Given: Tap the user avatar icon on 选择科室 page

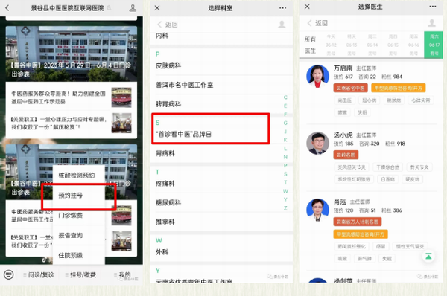Looking at the screenshot, I should 282,25.
